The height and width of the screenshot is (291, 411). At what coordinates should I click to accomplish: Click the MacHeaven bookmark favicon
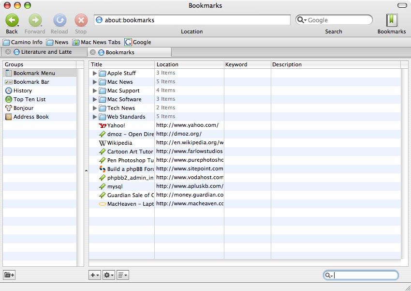pyautogui.click(x=102, y=204)
